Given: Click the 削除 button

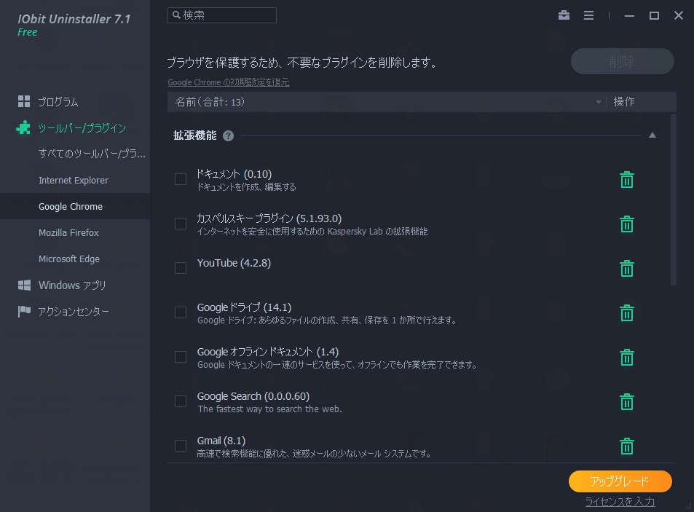Looking at the screenshot, I should click(623, 61).
